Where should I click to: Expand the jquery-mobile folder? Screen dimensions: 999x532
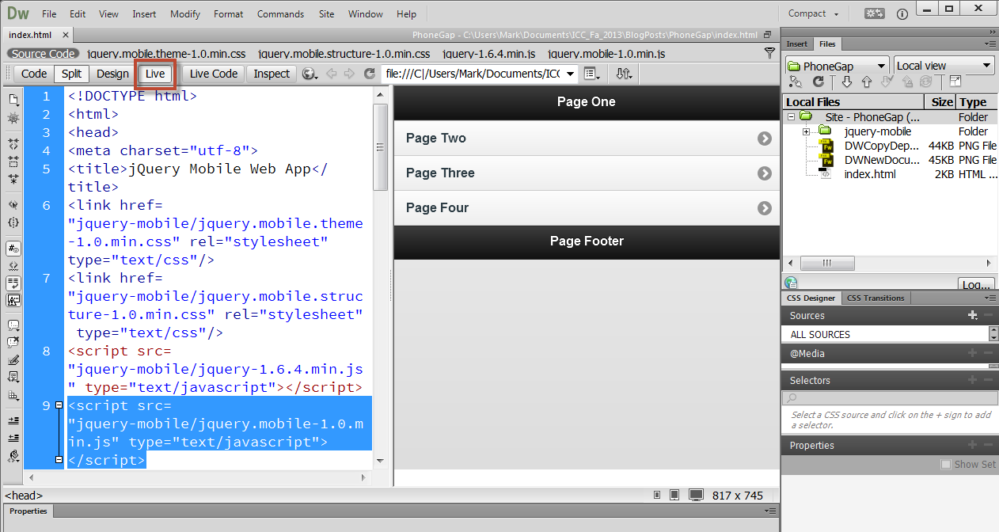806,131
